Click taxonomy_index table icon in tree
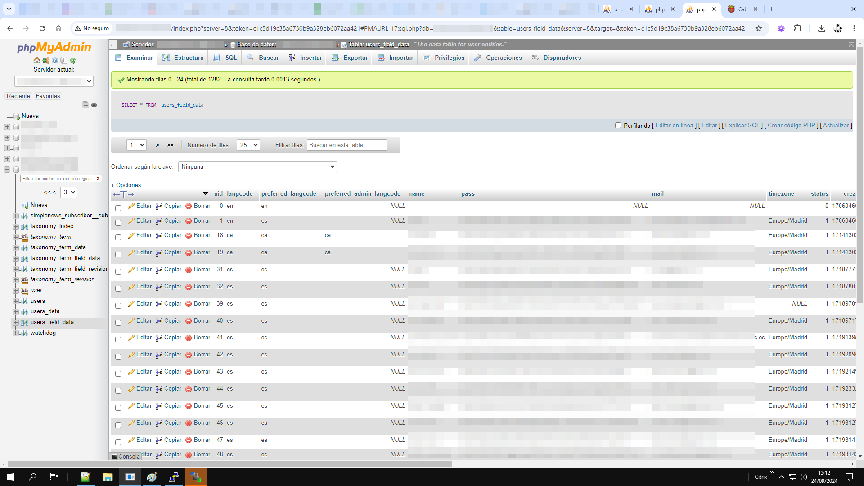This screenshot has width=864, height=486. coord(25,227)
